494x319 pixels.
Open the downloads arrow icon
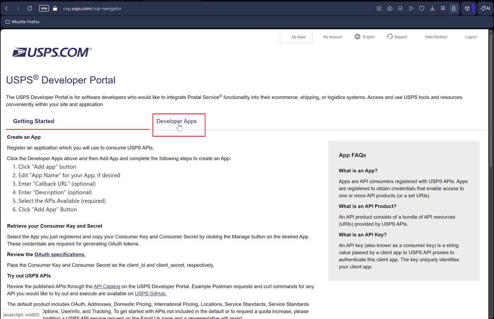(432, 8)
